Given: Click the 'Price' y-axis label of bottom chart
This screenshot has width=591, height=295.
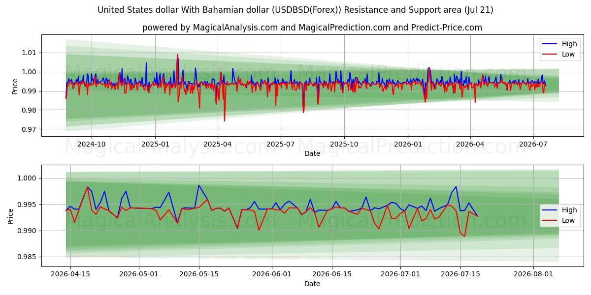Looking at the screenshot, I should point(11,216).
